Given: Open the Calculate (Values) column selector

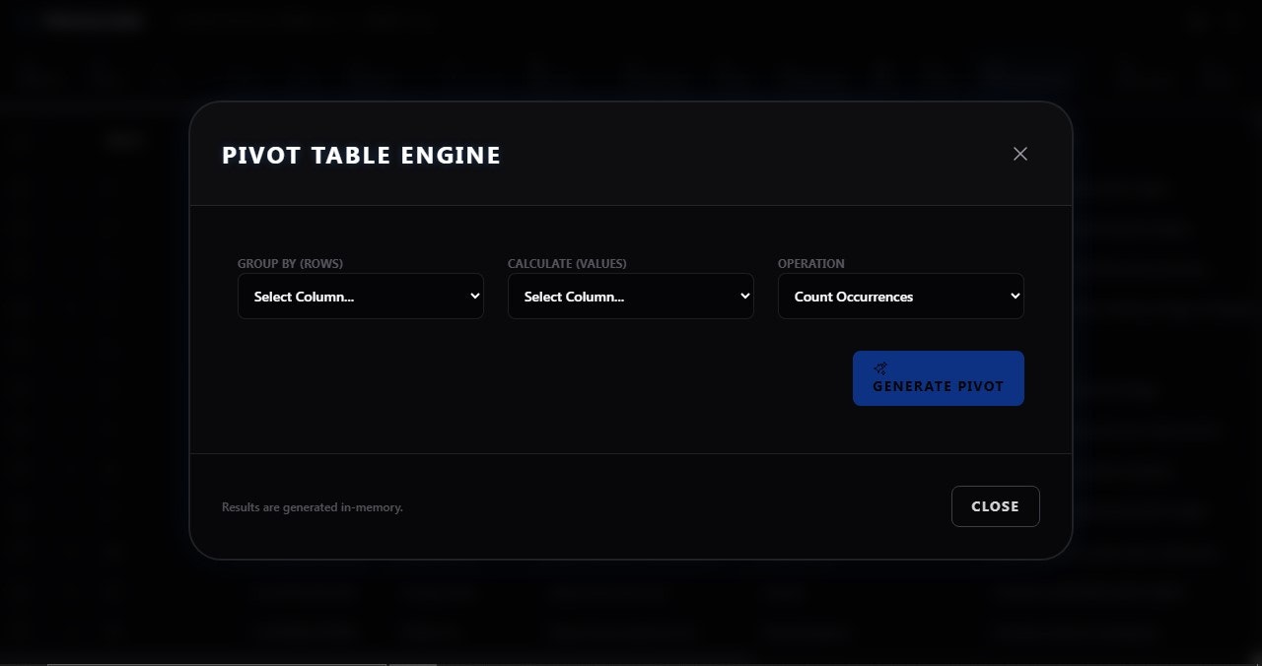Looking at the screenshot, I should pyautogui.click(x=630, y=296).
